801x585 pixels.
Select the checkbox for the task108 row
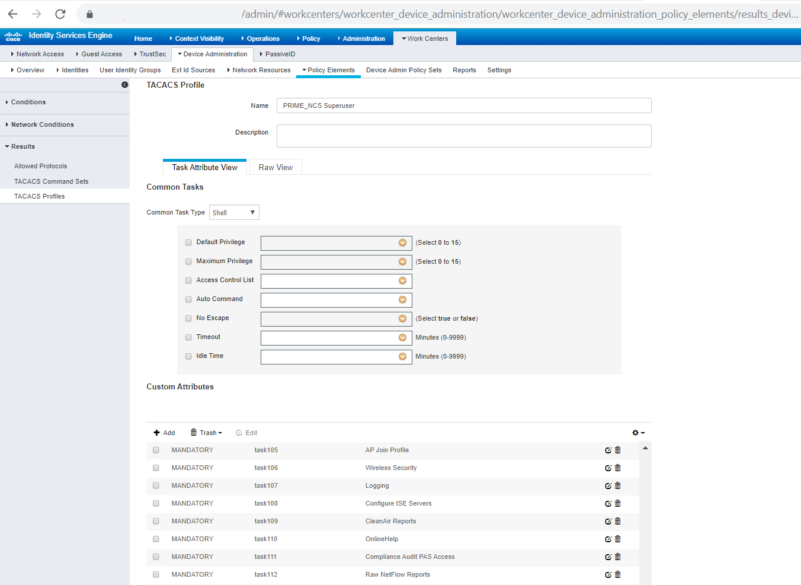click(156, 503)
